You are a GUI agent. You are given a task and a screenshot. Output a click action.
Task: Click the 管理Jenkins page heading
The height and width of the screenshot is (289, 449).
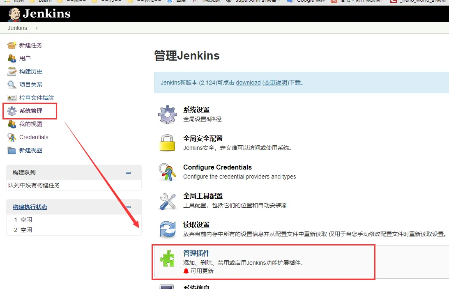click(187, 55)
